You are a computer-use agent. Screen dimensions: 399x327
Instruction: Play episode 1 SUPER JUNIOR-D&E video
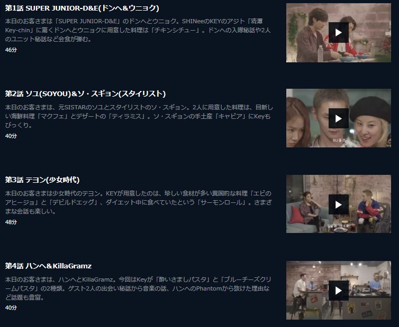[339, 33]
